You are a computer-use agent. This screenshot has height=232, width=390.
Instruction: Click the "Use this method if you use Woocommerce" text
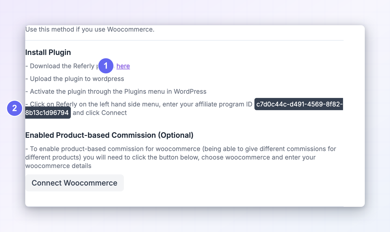(x=90, y=29)
